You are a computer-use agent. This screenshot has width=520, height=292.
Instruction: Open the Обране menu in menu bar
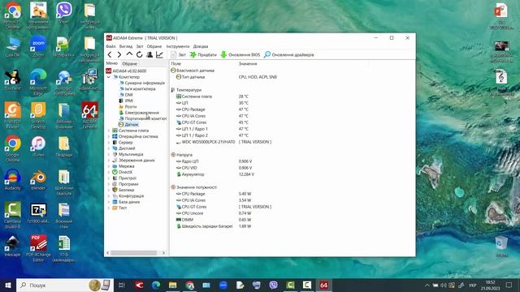[x=154, y=46]
